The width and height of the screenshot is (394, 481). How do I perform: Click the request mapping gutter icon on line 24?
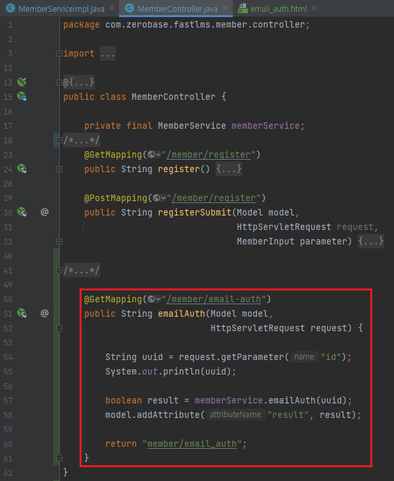22,169
